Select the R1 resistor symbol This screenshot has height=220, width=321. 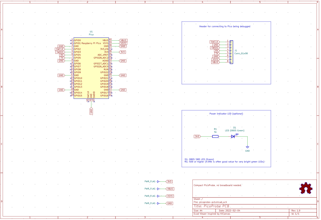pos(215,137)
